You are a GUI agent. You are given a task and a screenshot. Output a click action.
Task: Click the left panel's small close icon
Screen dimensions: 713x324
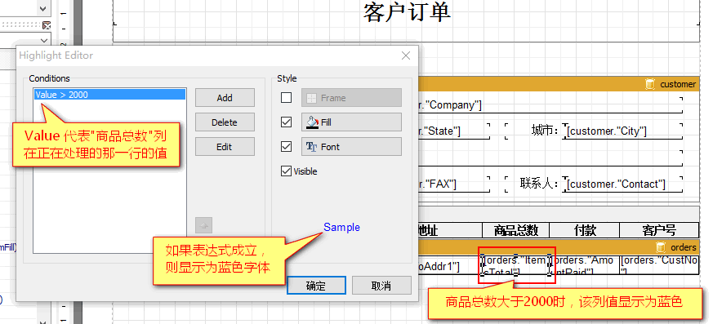[47, 25]
